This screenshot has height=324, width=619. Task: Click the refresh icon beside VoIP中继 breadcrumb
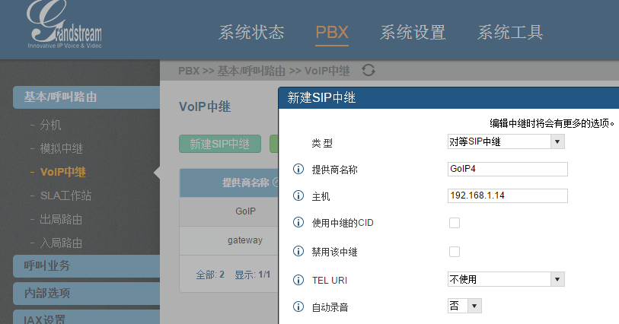(x=369, y=71)
